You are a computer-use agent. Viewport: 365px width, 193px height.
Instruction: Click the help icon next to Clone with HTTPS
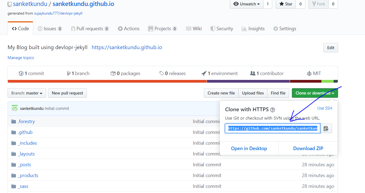[x=272, y=110]
